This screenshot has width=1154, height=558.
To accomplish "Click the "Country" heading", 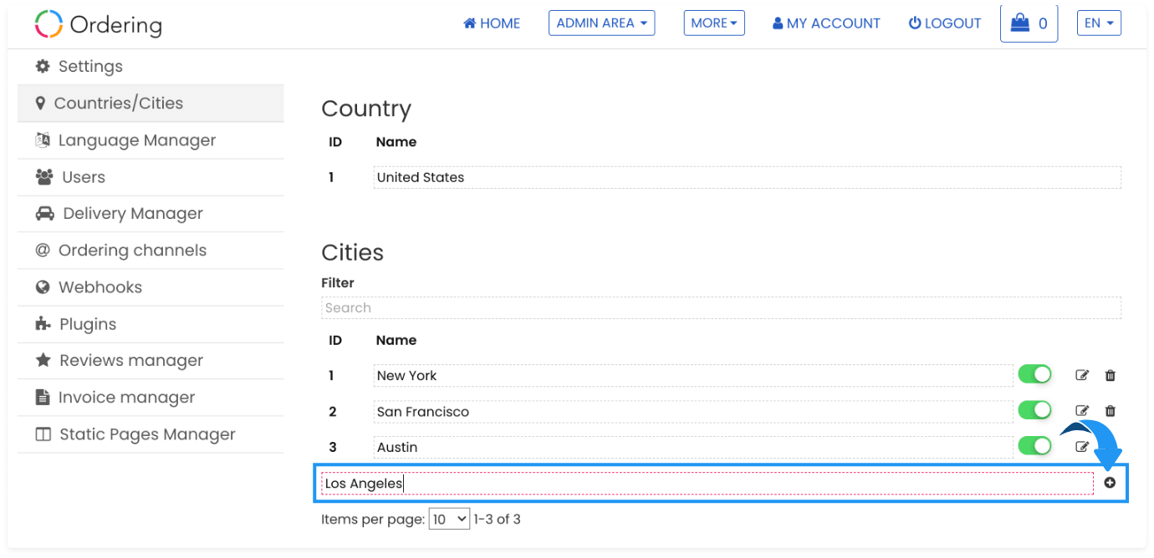I will tap(366, 109).
